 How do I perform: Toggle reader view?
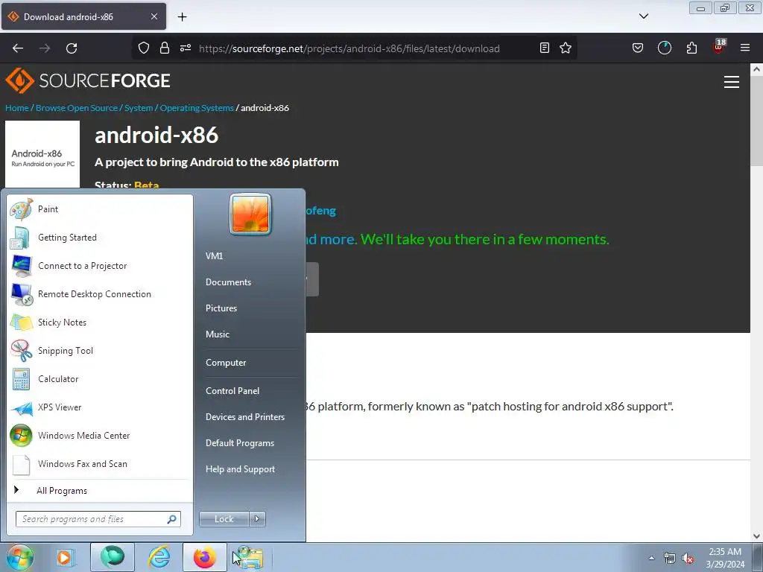coord(545,48)
